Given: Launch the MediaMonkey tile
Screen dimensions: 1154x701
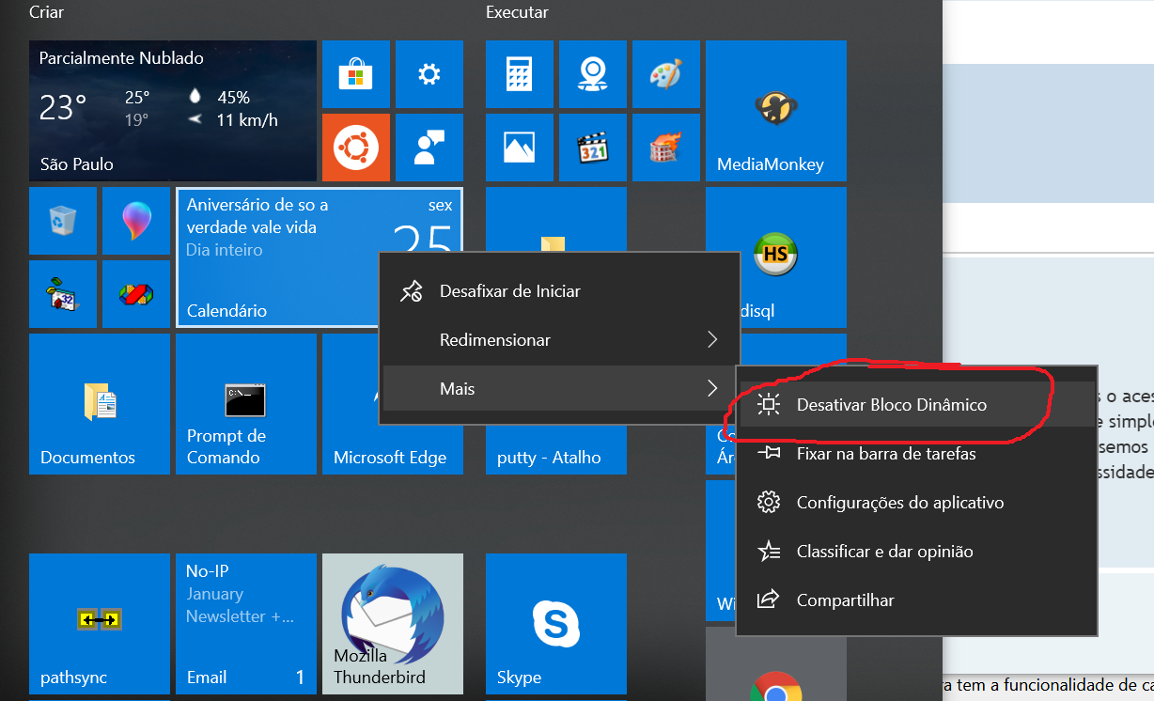Looking at the screenshot, I should click(x=775, y=111).
